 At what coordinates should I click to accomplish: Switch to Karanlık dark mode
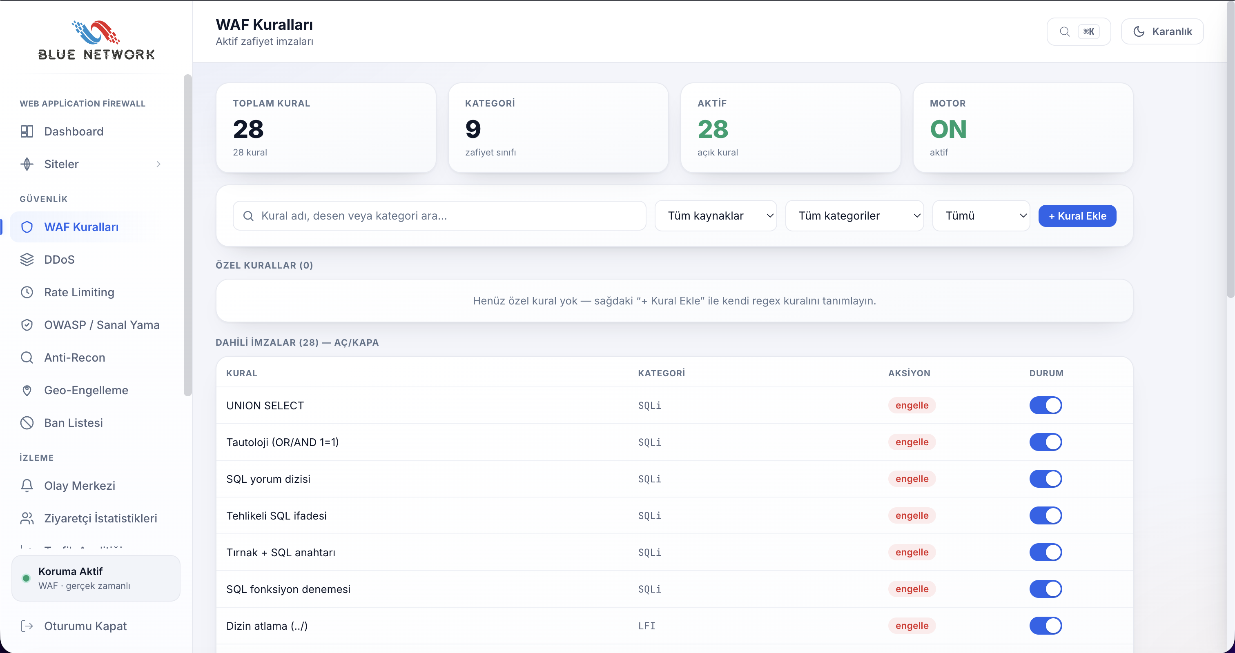[x=1162, y=31]
